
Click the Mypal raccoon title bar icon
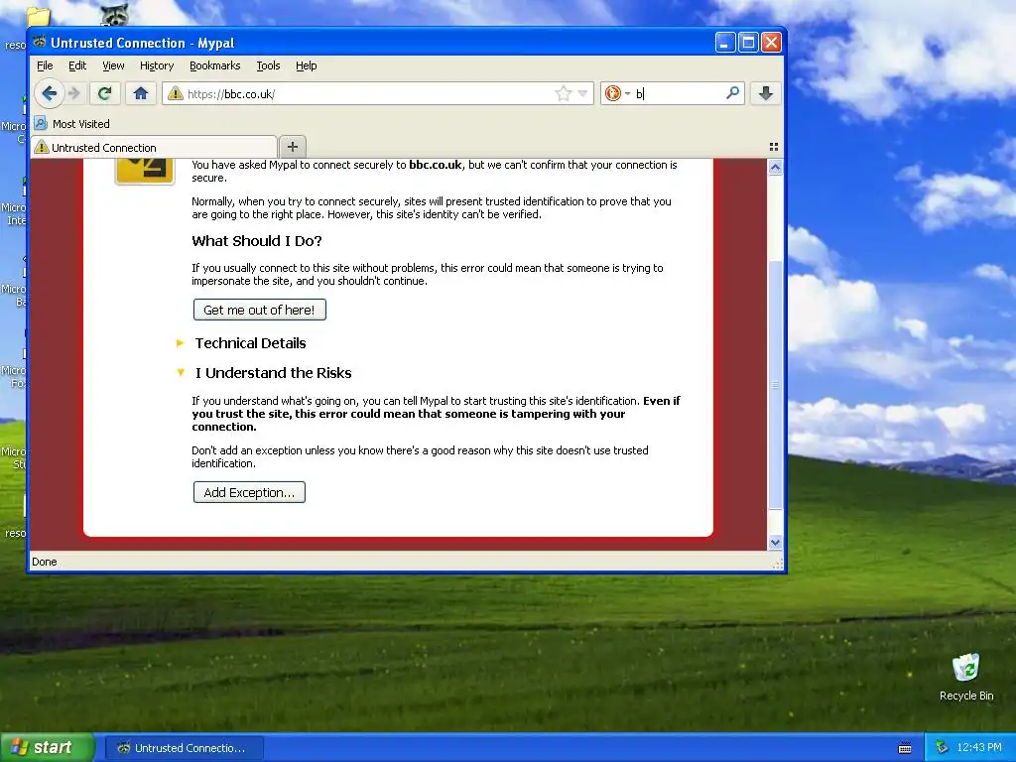pyautogui.click(x=40, y=42)
